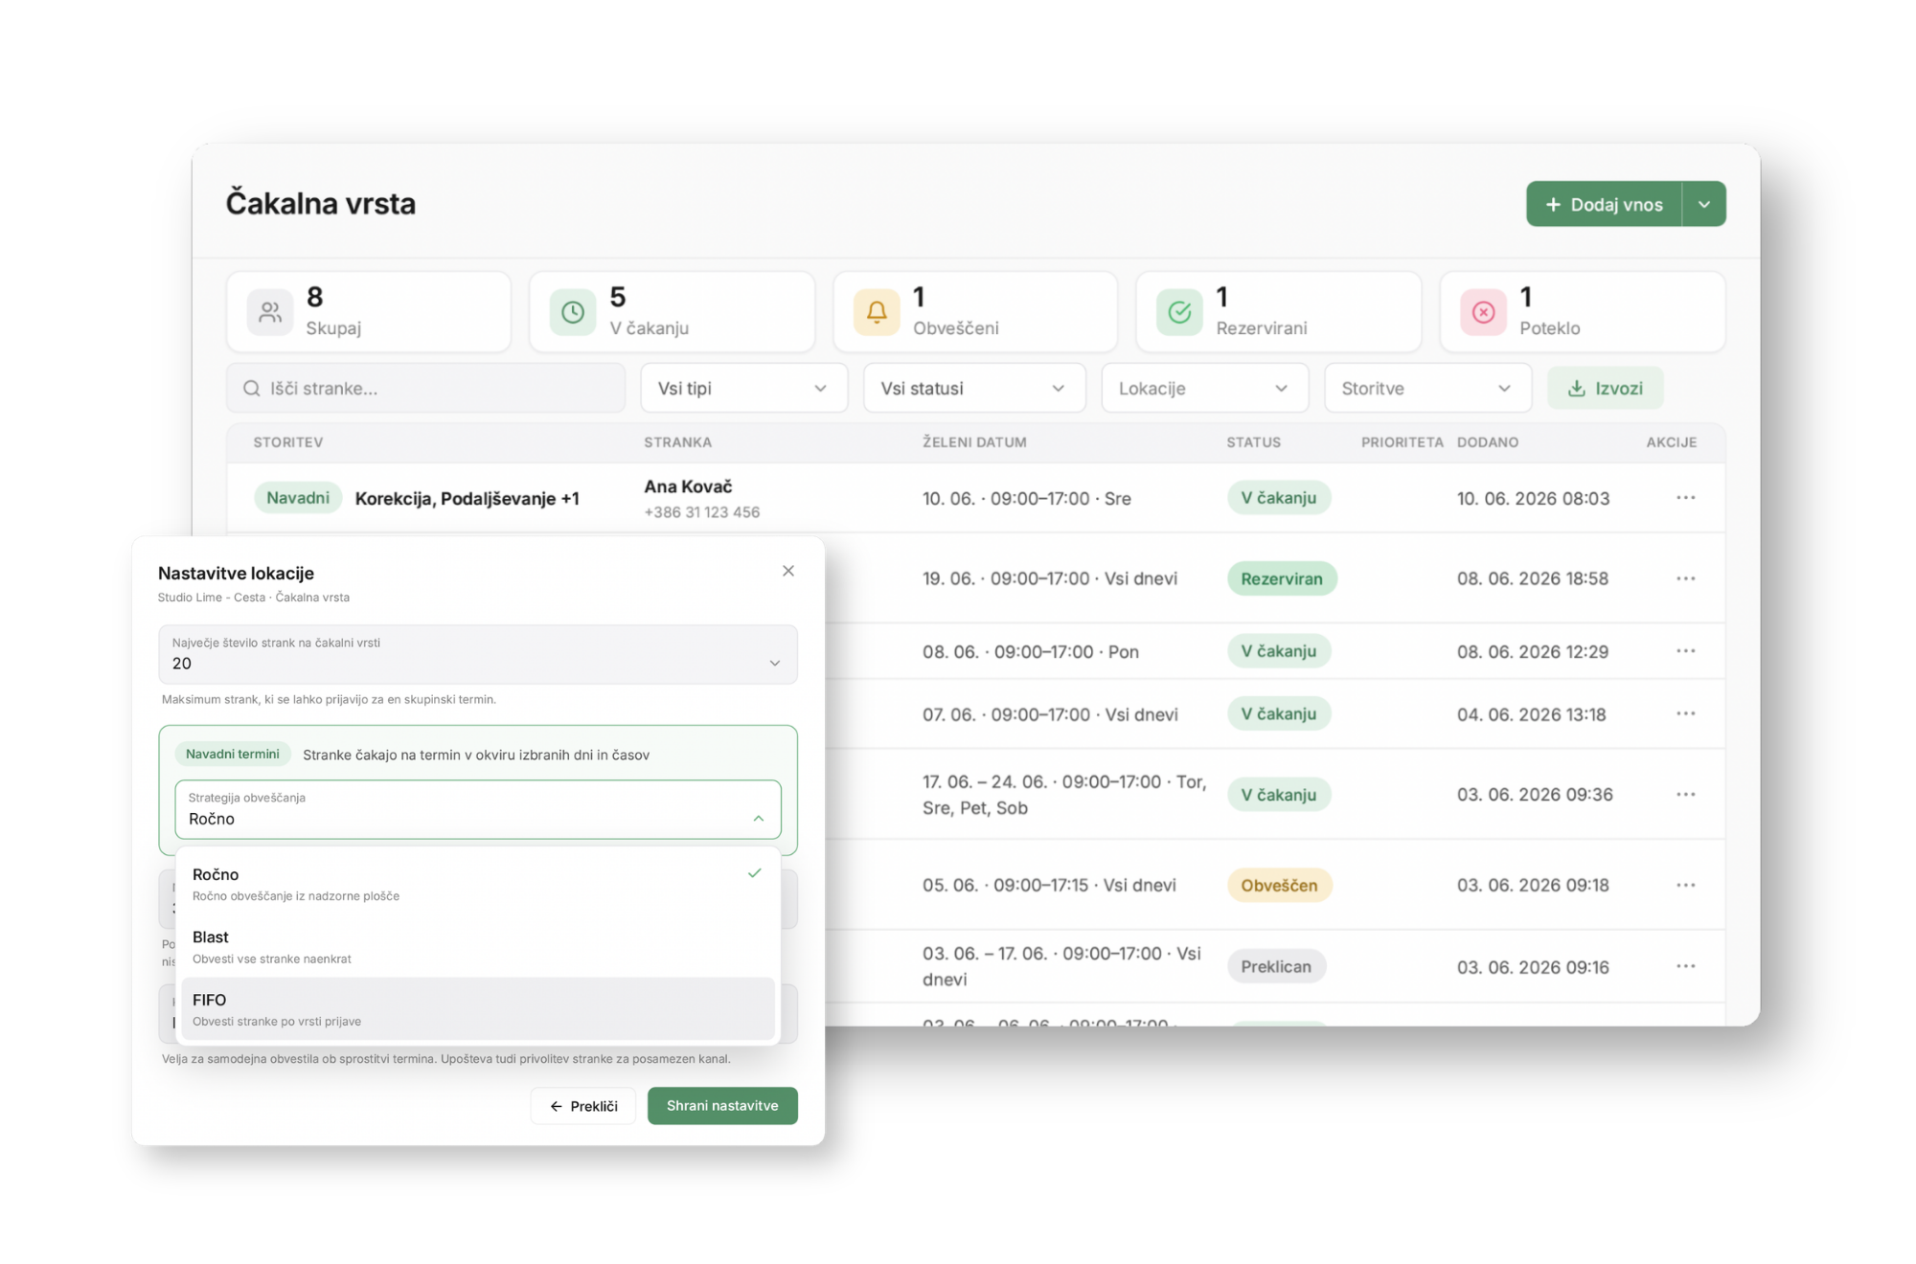Click the Rezerviran status badge
Viewport: 1916px width, 1264px height.
coord(1282,578)
